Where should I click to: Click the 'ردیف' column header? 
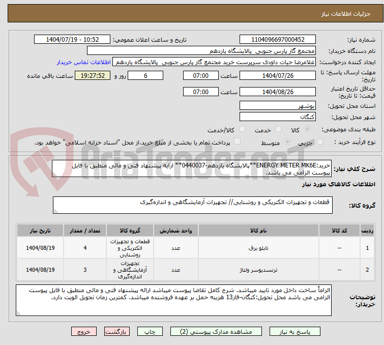tap(367, 231)
